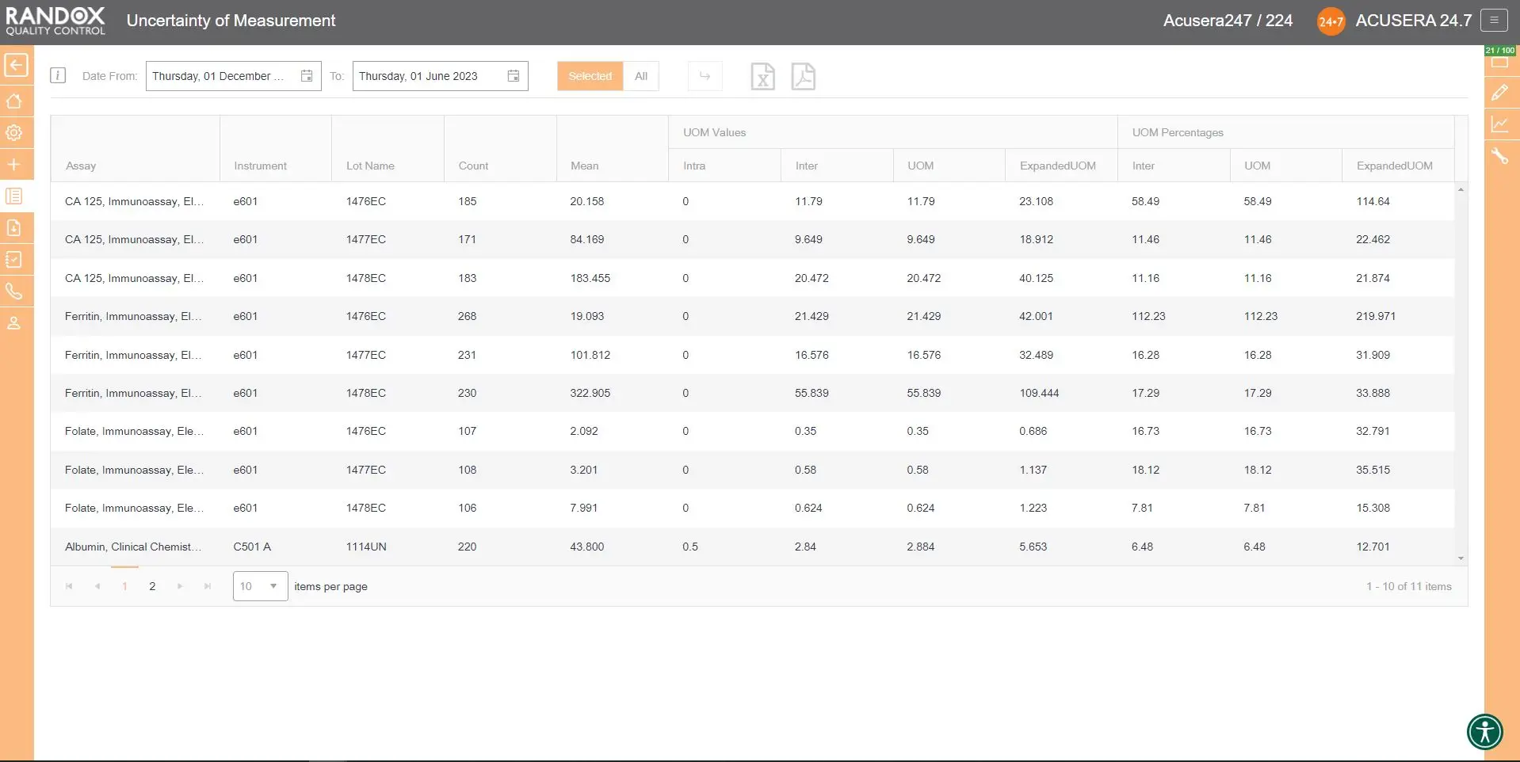Screen dimensions: 1520x762
Task: Go to page 2 of results
Action: point(152,586)
